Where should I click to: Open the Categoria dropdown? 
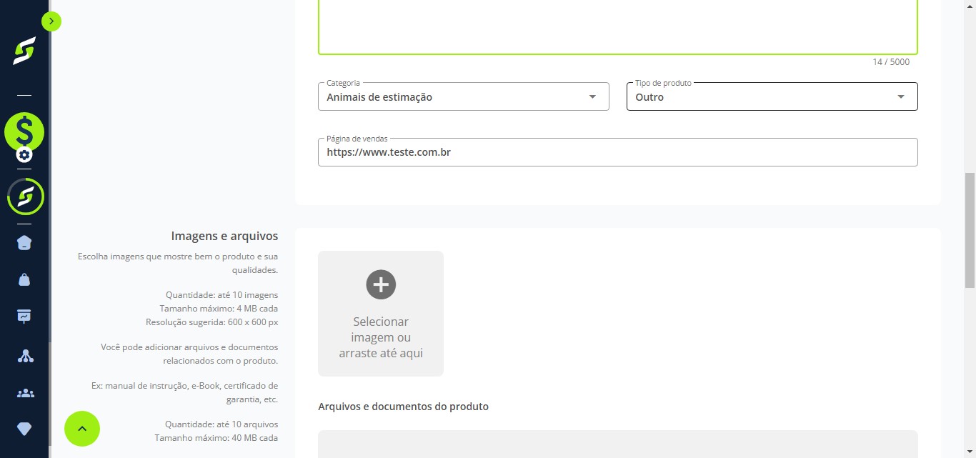click(464, 96)
